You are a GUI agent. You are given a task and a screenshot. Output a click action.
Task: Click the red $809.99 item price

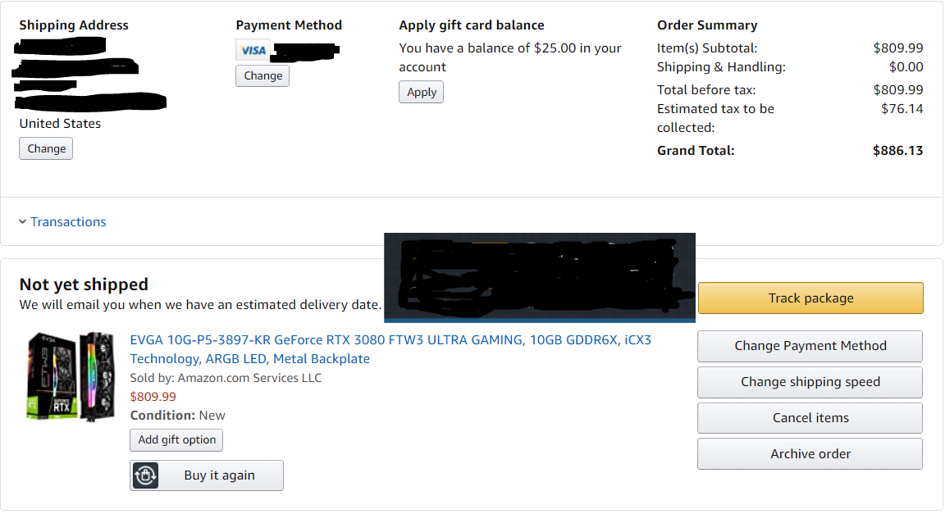(153, 397)
